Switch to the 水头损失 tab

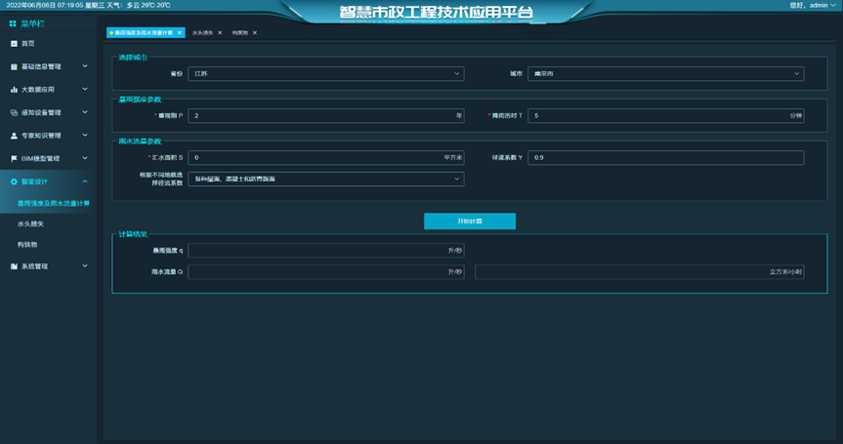pyautogui.click(x=201, y=33)
